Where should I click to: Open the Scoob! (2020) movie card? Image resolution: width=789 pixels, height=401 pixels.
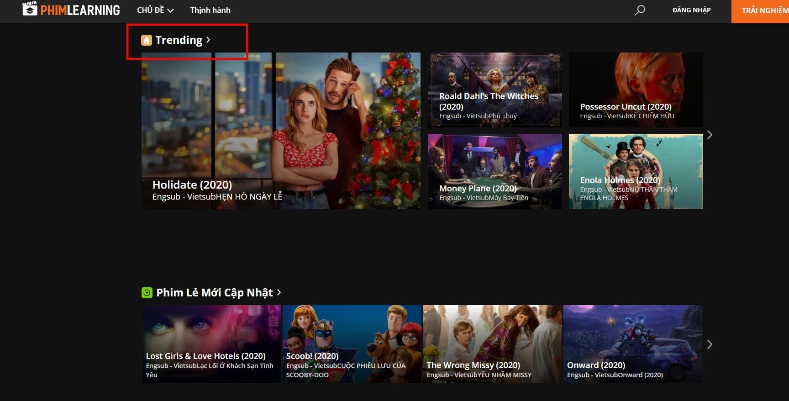(352, 344)
